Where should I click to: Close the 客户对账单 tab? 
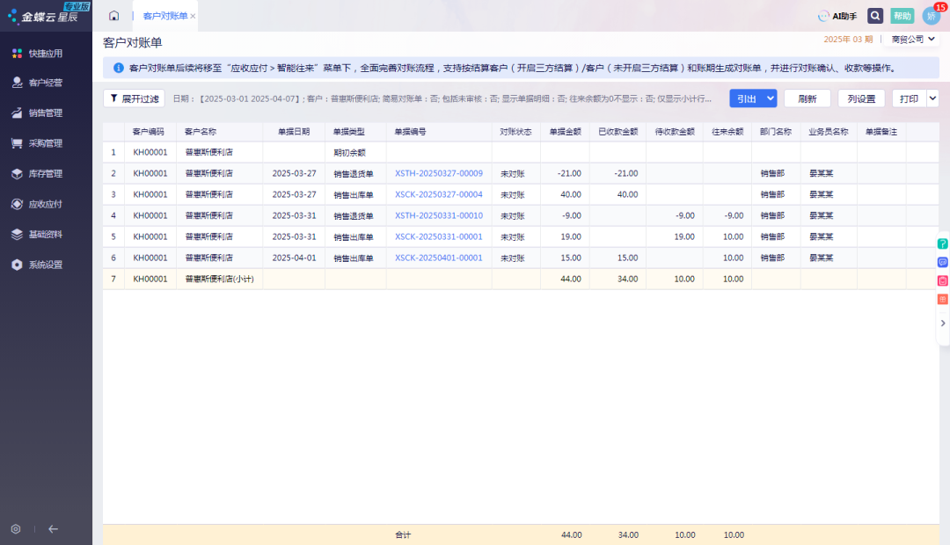coord(193,17)
